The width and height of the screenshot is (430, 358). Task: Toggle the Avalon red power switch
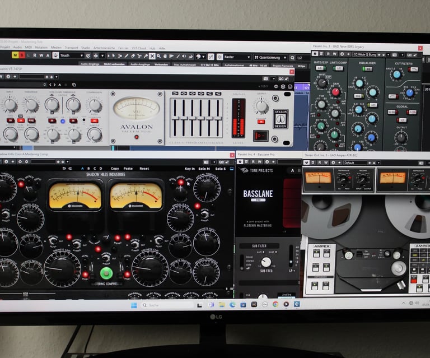pyautogui.click(x=260, y=136)
